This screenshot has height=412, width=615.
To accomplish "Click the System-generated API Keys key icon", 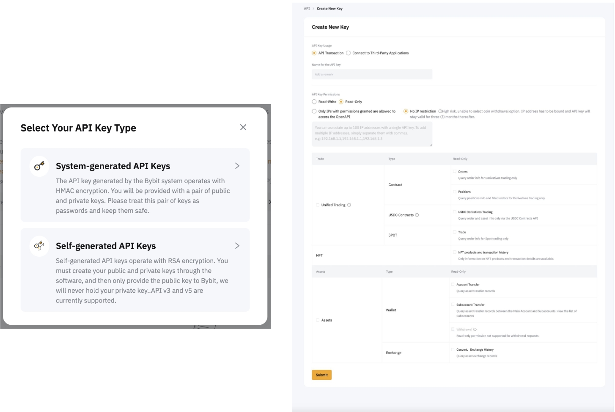I will point(39,166).
